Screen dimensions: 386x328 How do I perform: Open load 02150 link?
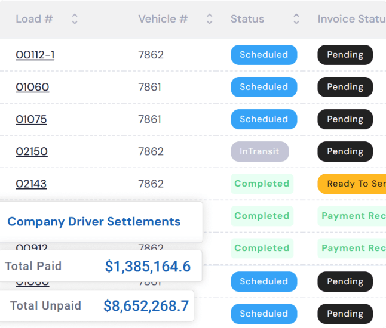[32, 151]
